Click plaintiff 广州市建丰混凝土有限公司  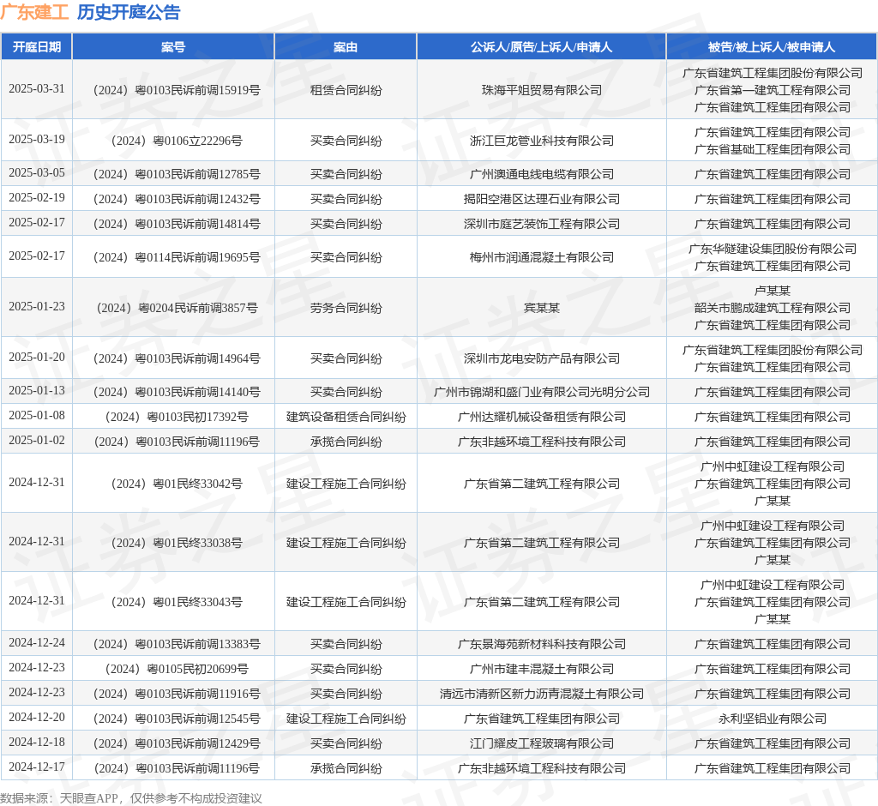(542, 669)
